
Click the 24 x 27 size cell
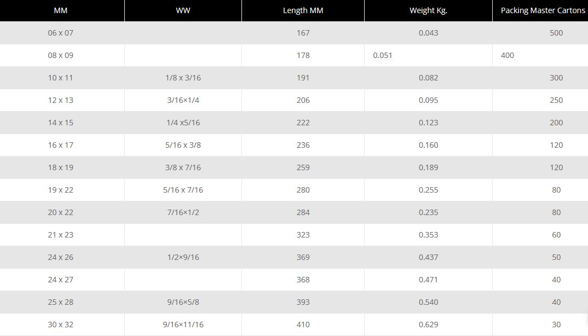click(x=60, y=280)
